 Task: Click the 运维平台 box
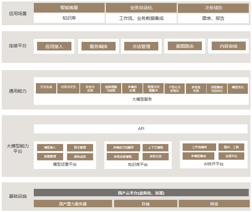[231, 156]
